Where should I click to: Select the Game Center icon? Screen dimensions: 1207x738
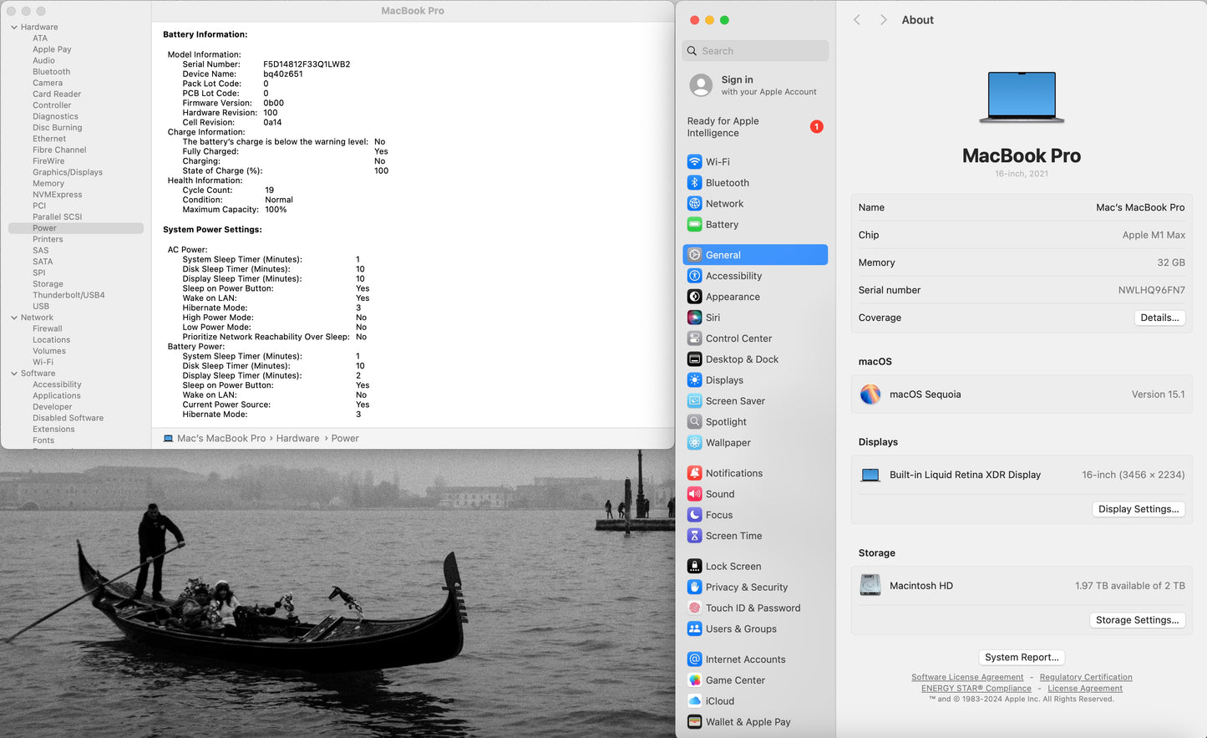click(694, 680)
